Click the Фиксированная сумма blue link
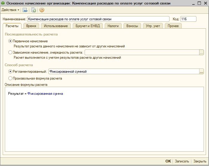This screenshot has height=166, width=209. tap(45, 94)
